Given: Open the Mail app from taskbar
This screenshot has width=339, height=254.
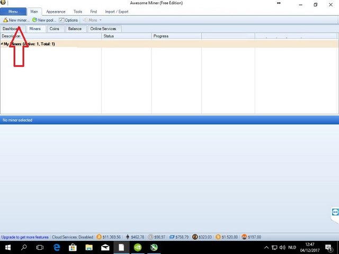Looking at the screenshot, I should 105,248.
